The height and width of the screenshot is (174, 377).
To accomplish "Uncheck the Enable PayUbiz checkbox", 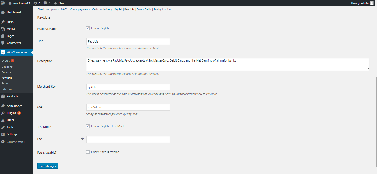I will pos(88,28).
